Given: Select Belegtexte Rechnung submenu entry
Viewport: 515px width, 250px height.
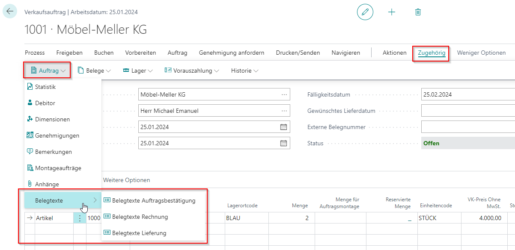Looking at the screenshot, I should 140,217.
